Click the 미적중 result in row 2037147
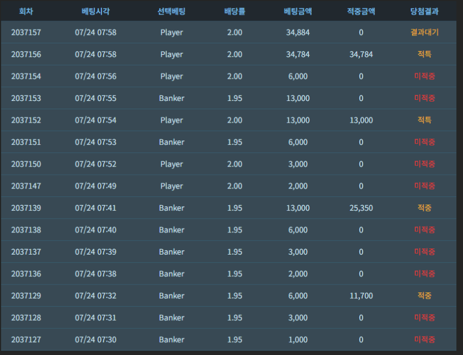Viewport: 463px width, 355px height. [x=425, y=186]
